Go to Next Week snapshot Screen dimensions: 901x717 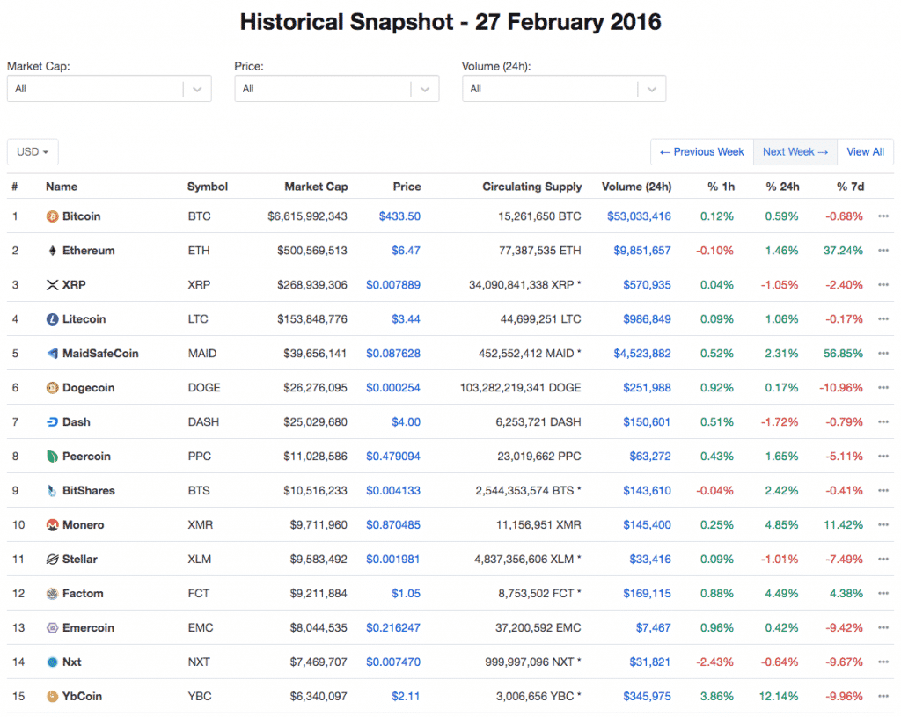[x=795, y=152]
